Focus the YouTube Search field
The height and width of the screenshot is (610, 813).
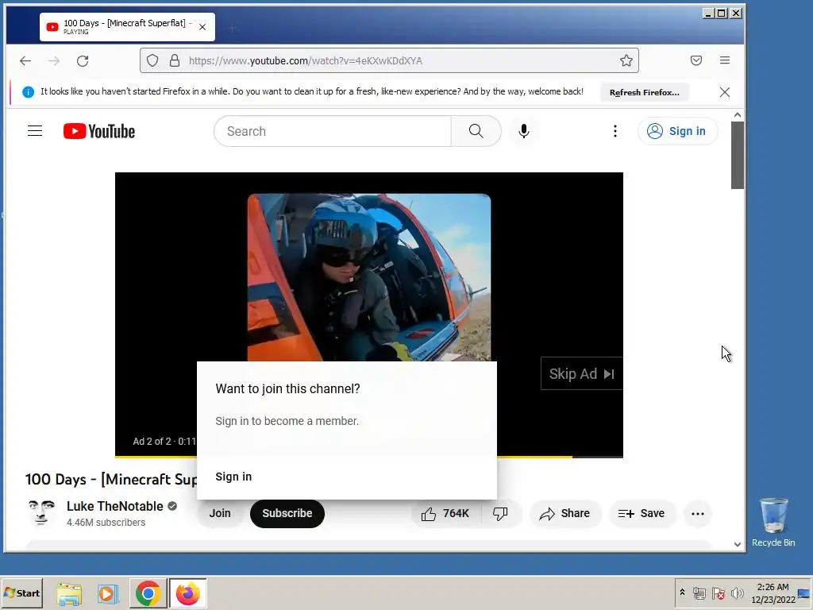(333, 131)
